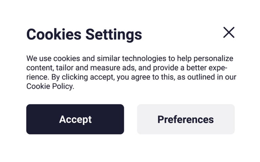Click the Accept button
Screen dimensions: 260x162
click(75, 119)
